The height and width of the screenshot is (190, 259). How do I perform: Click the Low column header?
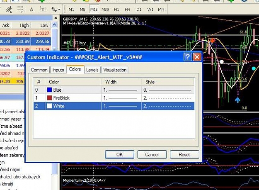click(44, 25)
